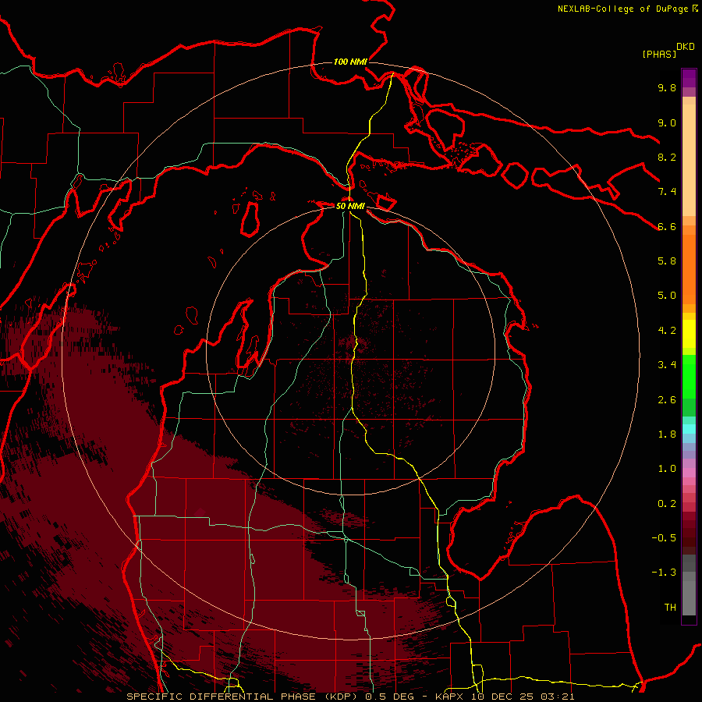Click the DKD label above the color bar
The image size is (702, 702).
[x=685, y=47]
